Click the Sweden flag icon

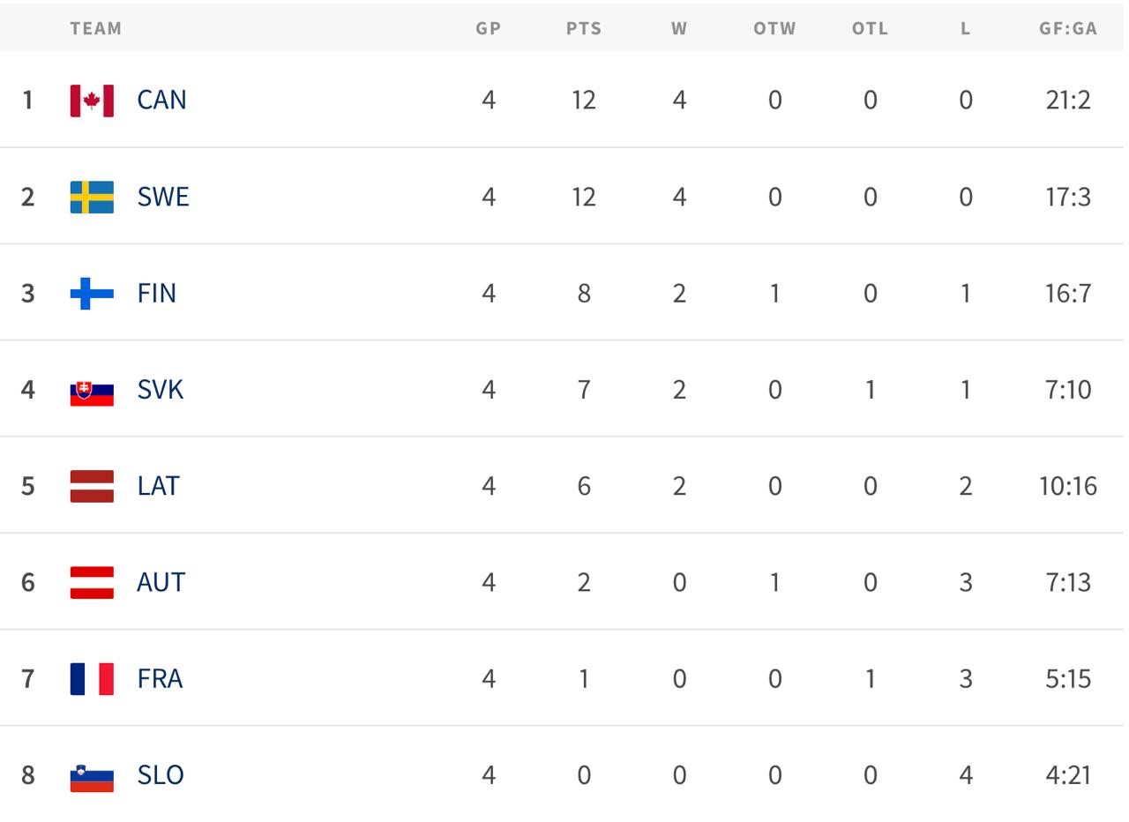92,197
